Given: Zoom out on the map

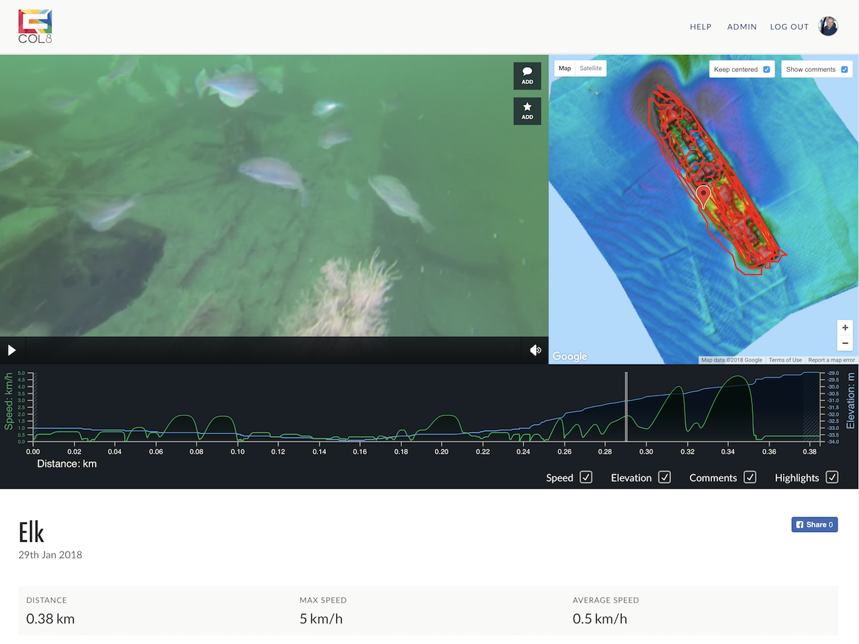Looking at the screenshot, I should click(x=845, y=343).
